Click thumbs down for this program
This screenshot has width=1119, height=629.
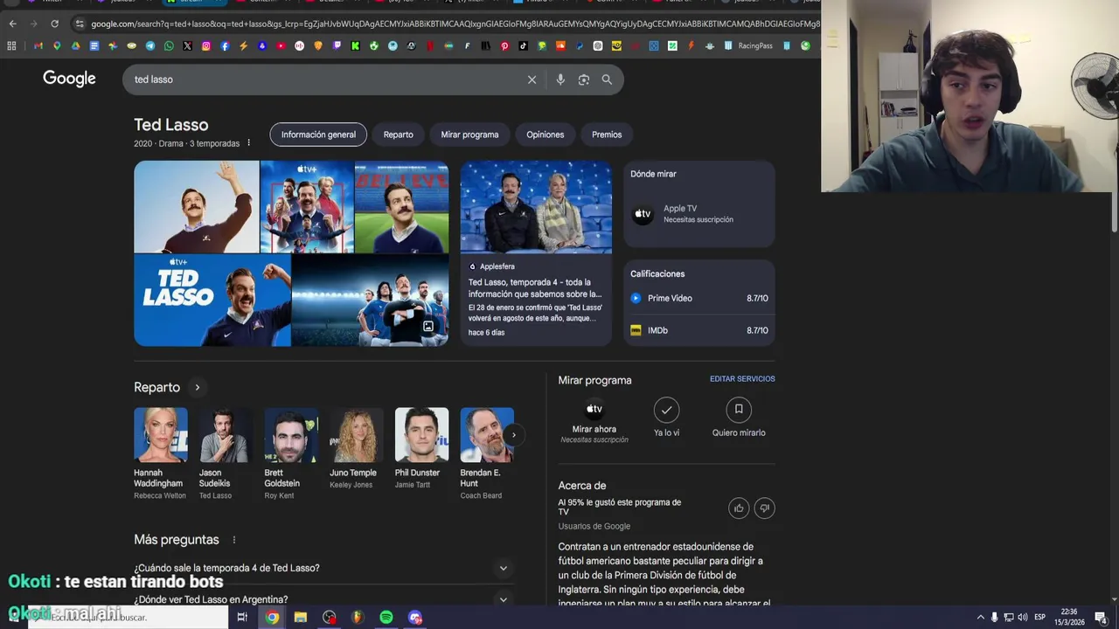(764, 508)
